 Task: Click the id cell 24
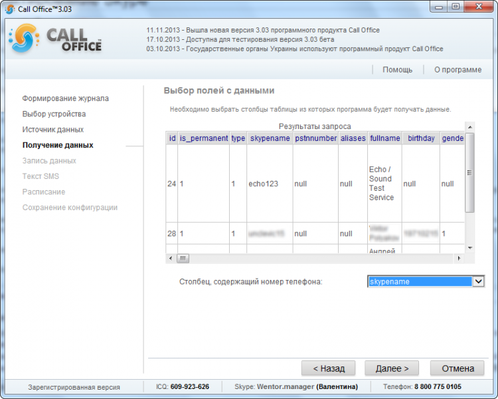point(172,184)
